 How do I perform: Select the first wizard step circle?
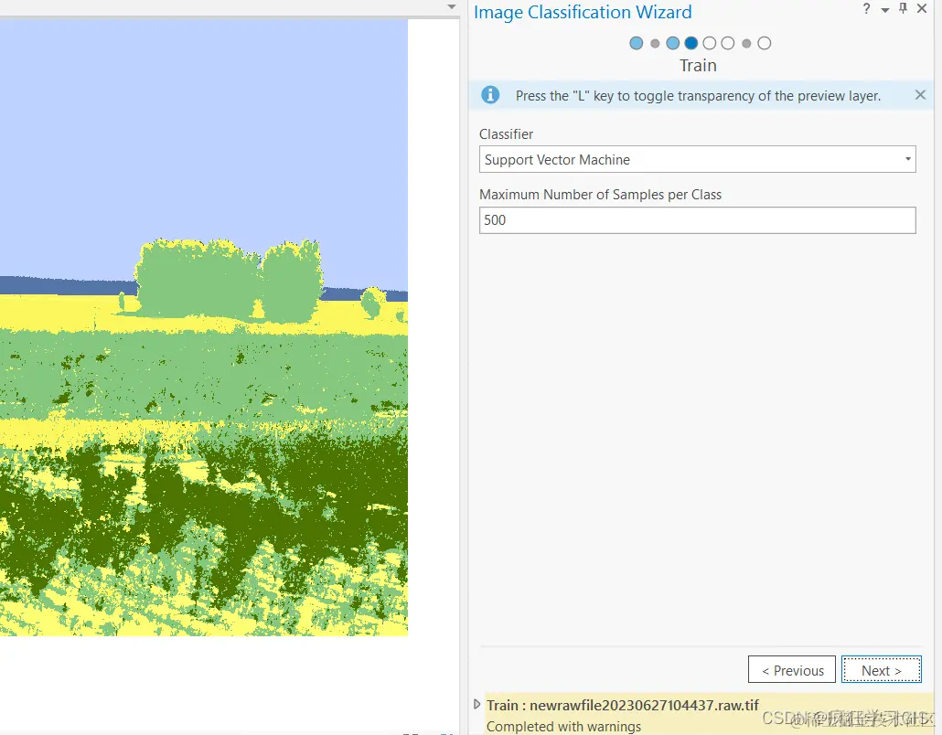tap(637, 43)
